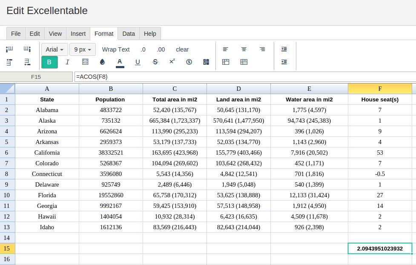Apply currency format with dollar icon
The width and height of the screenshot is (416, 265).
(189, 62)
